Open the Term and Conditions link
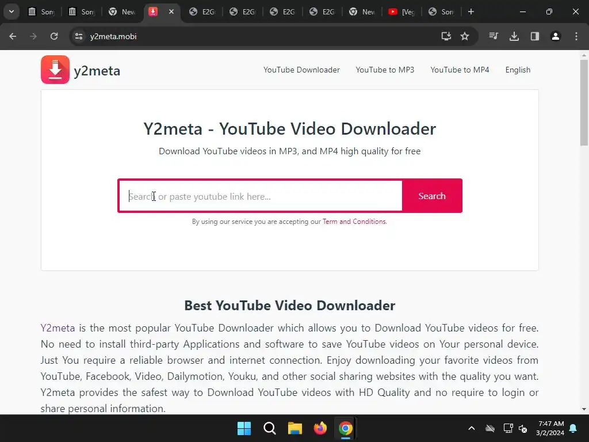 click(x=354, y=222)
